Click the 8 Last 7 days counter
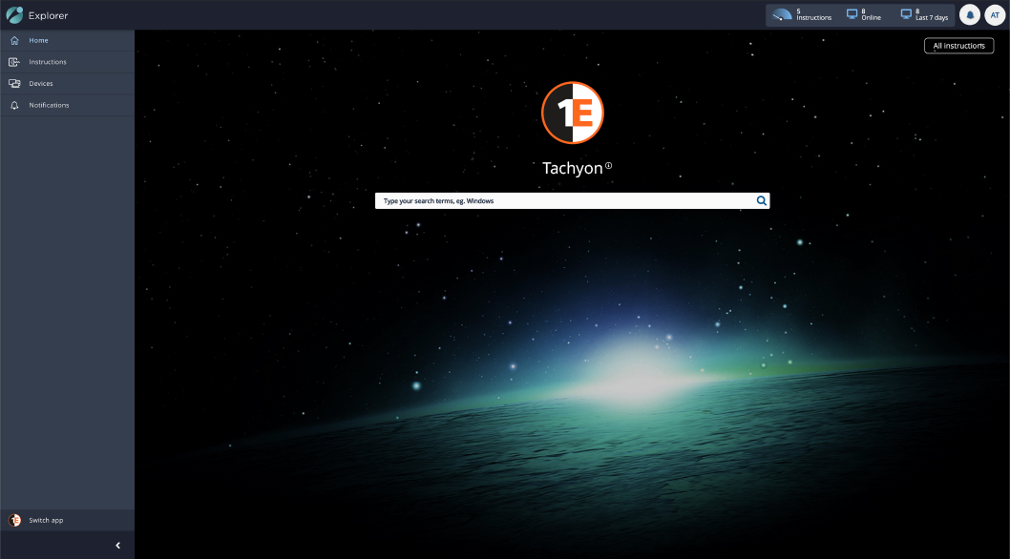This screenshot has height=559, width=1010. [924, 15]
